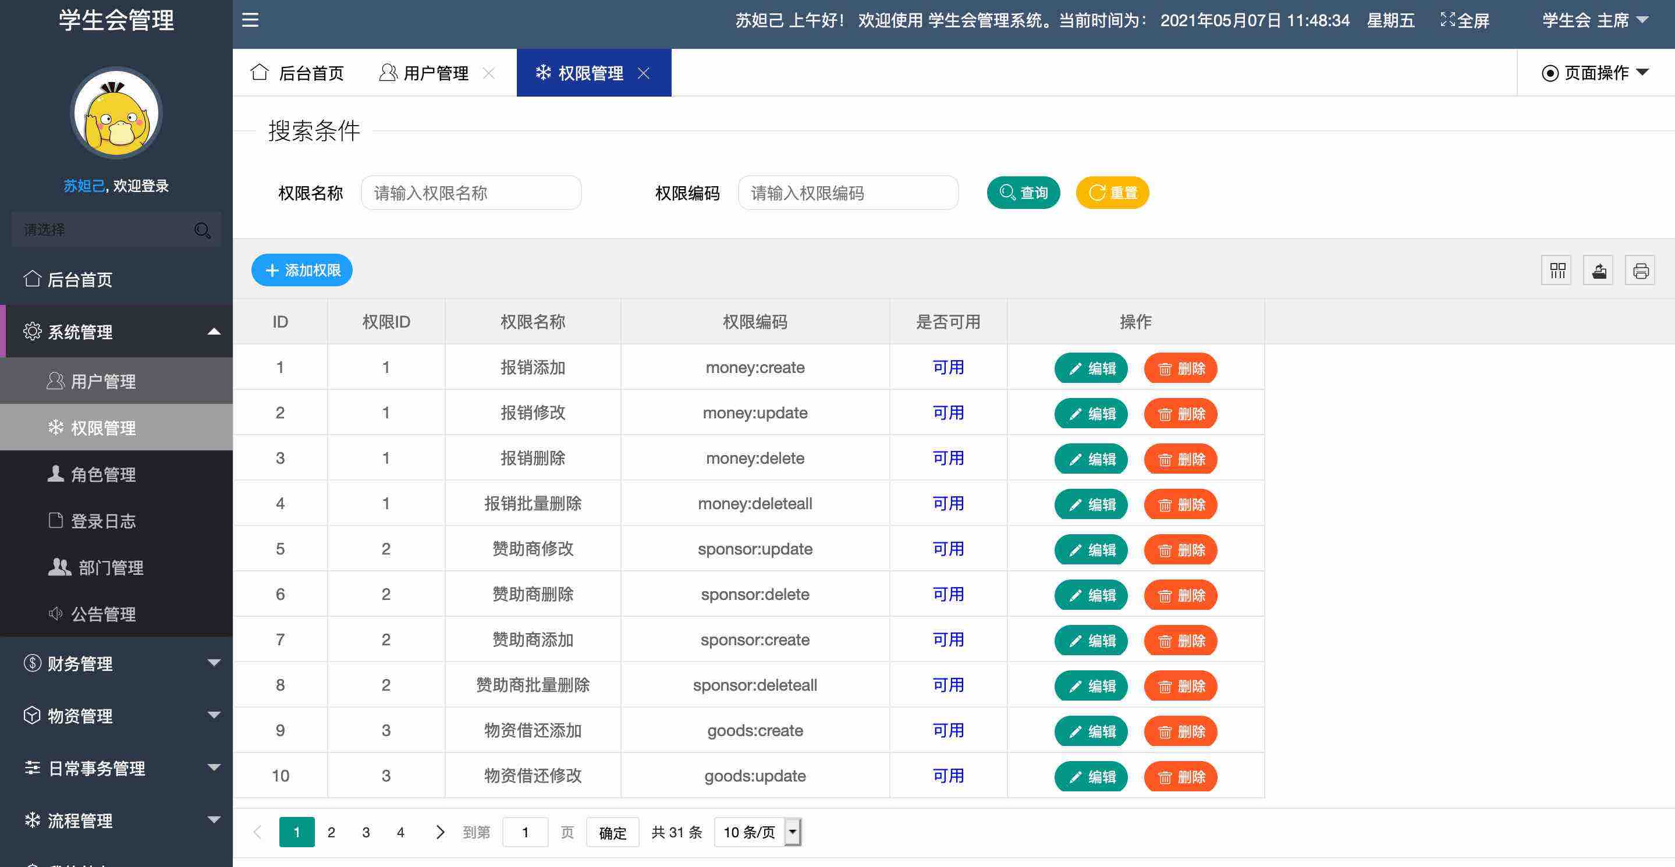Screen dimensions: 1675x867
Task: Open 角色管理 in the sidebar
Action: (x=103, y=475)
